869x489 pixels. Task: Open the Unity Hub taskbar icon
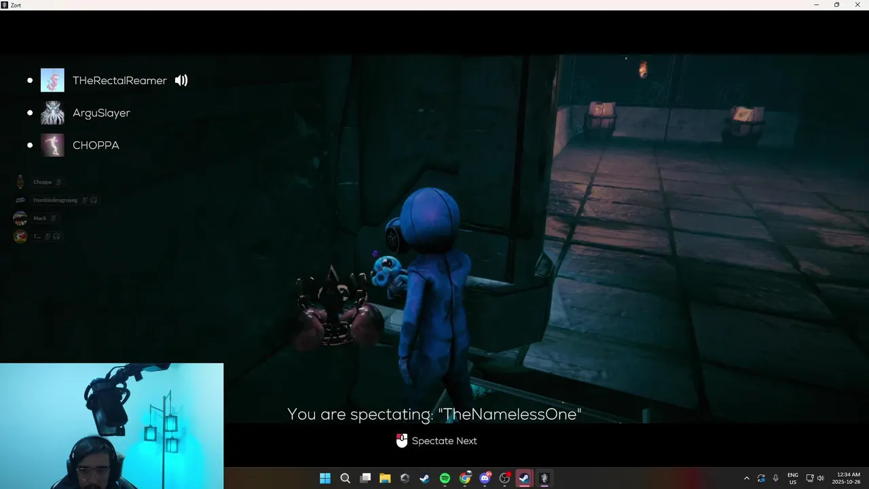tap(405, 478)
